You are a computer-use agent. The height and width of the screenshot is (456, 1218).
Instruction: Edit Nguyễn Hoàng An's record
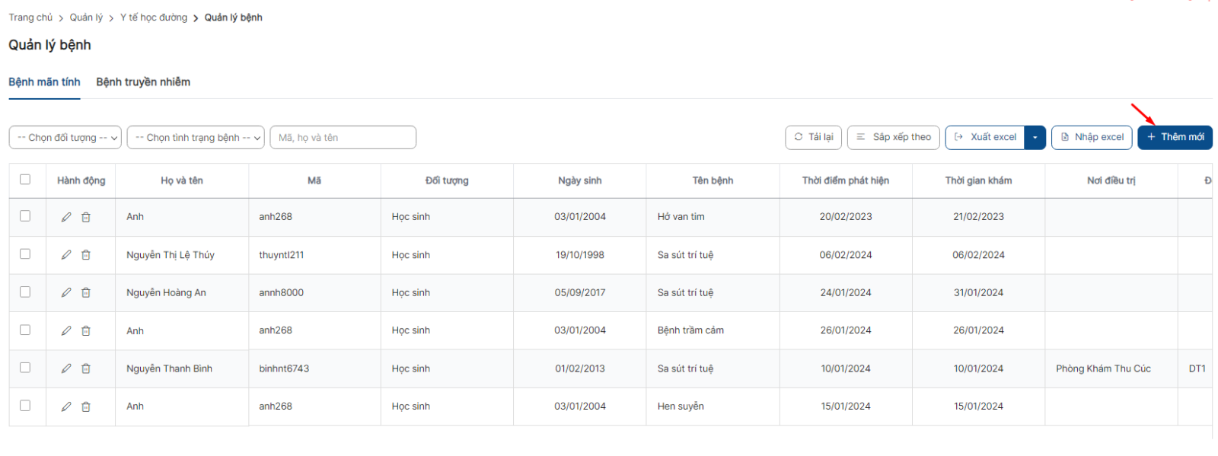[66, 292]
